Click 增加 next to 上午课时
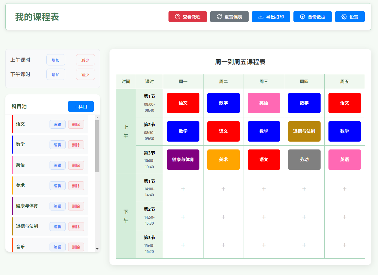Image resolution: width=378 pixels, height=275 pixels. point(56,60)
